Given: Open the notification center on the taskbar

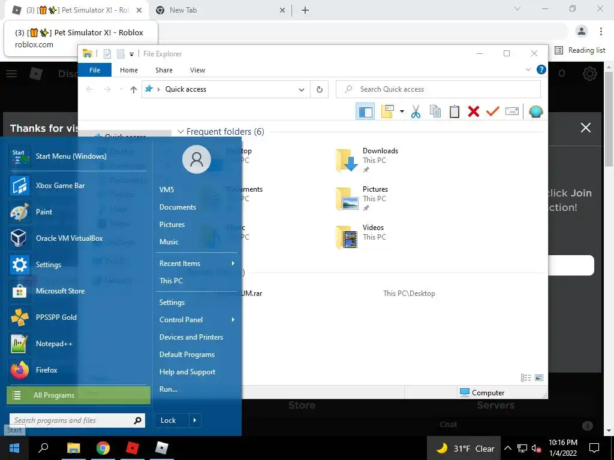Looking at the screenshot, I should point(594,448).
